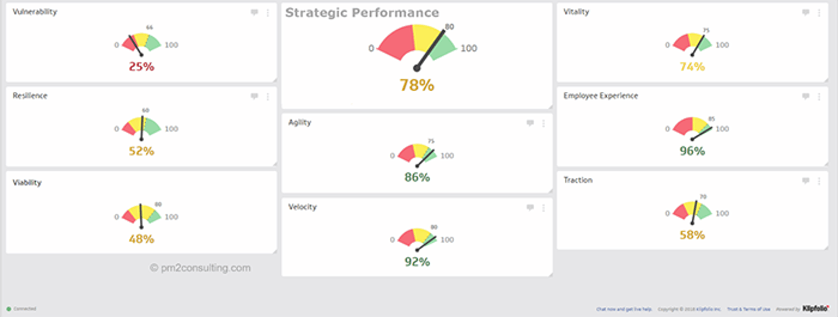Viewport: 838px width, 317px height.
Task: Open the options menu on Vulnerability widget
Action: [x=268, y=13]
